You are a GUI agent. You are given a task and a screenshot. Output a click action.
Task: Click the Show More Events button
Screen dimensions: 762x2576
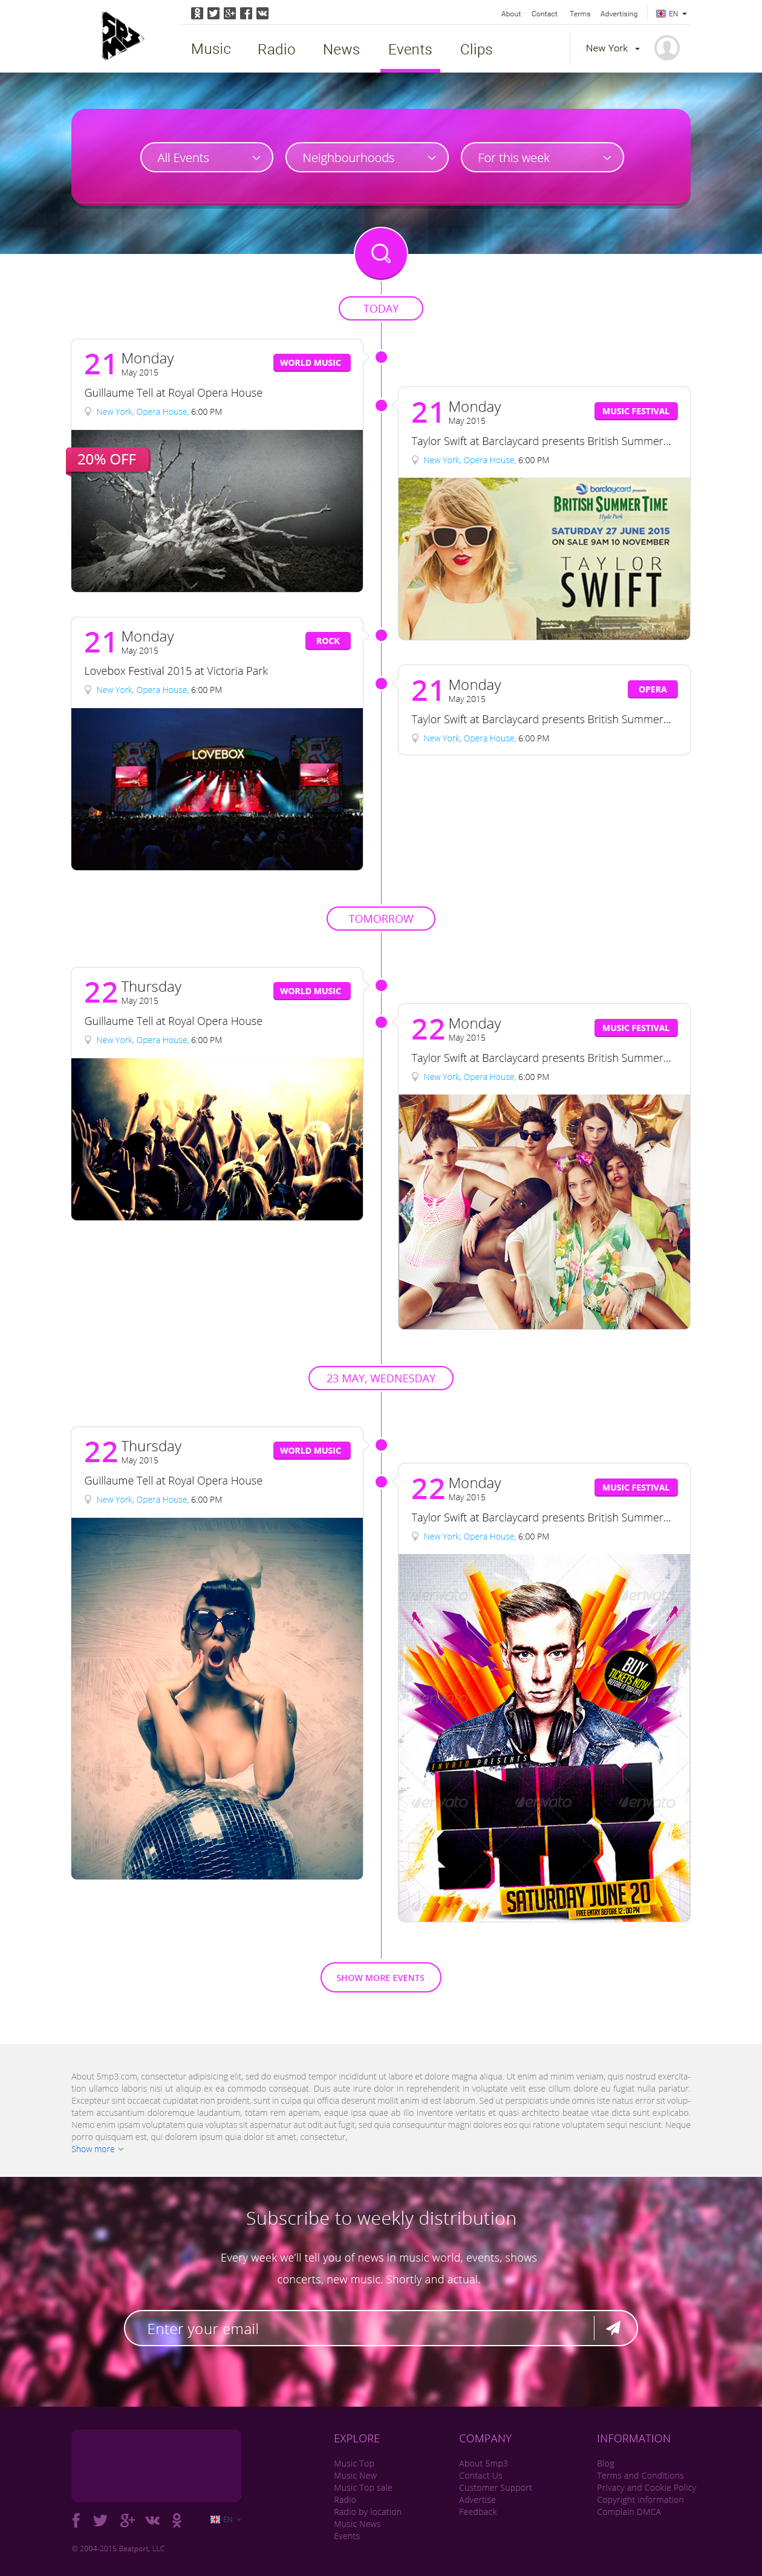tap(381, 1977)
